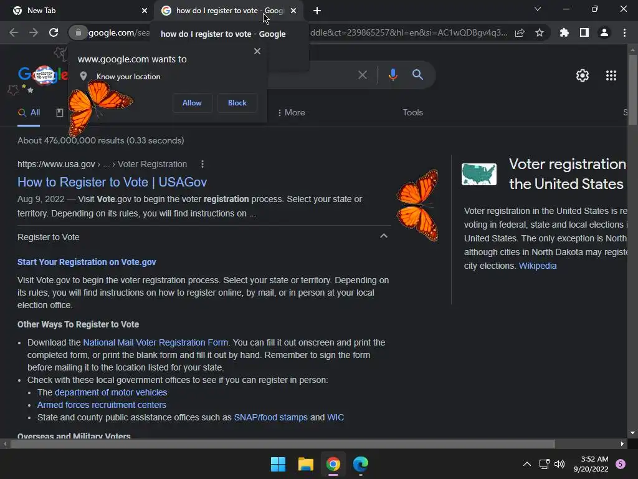Open Google apps grid
The width and height of the screenshot is (638, 479).
611,75
